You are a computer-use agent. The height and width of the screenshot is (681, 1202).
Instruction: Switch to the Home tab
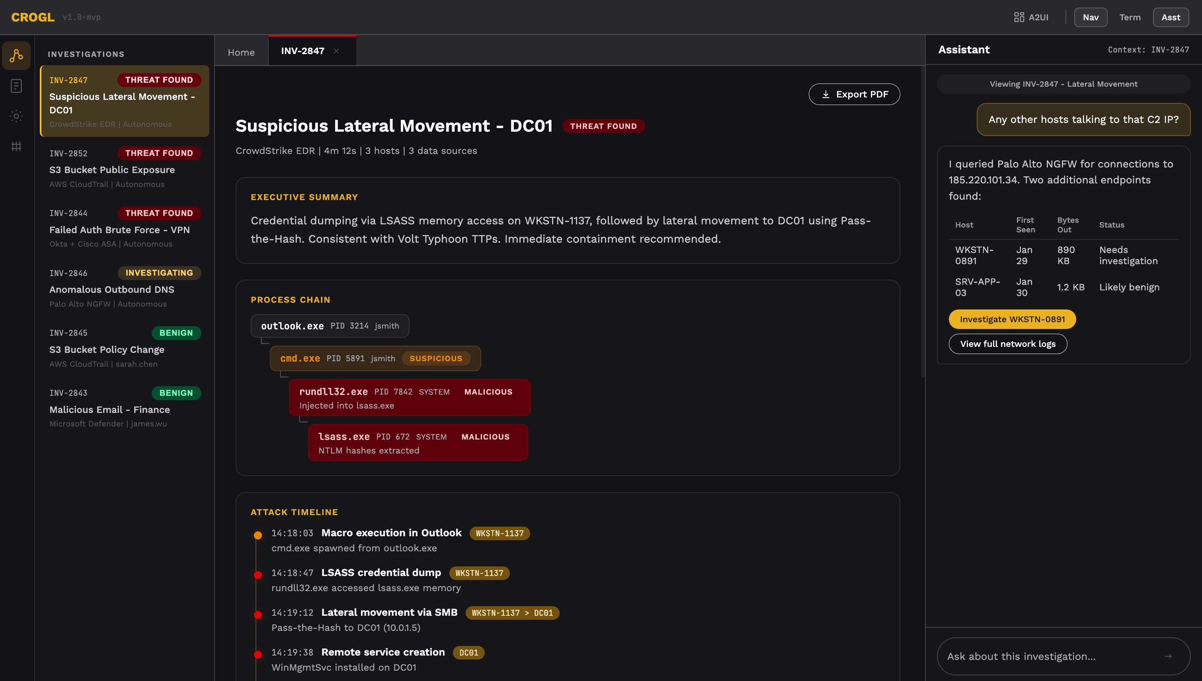point(241,51)
